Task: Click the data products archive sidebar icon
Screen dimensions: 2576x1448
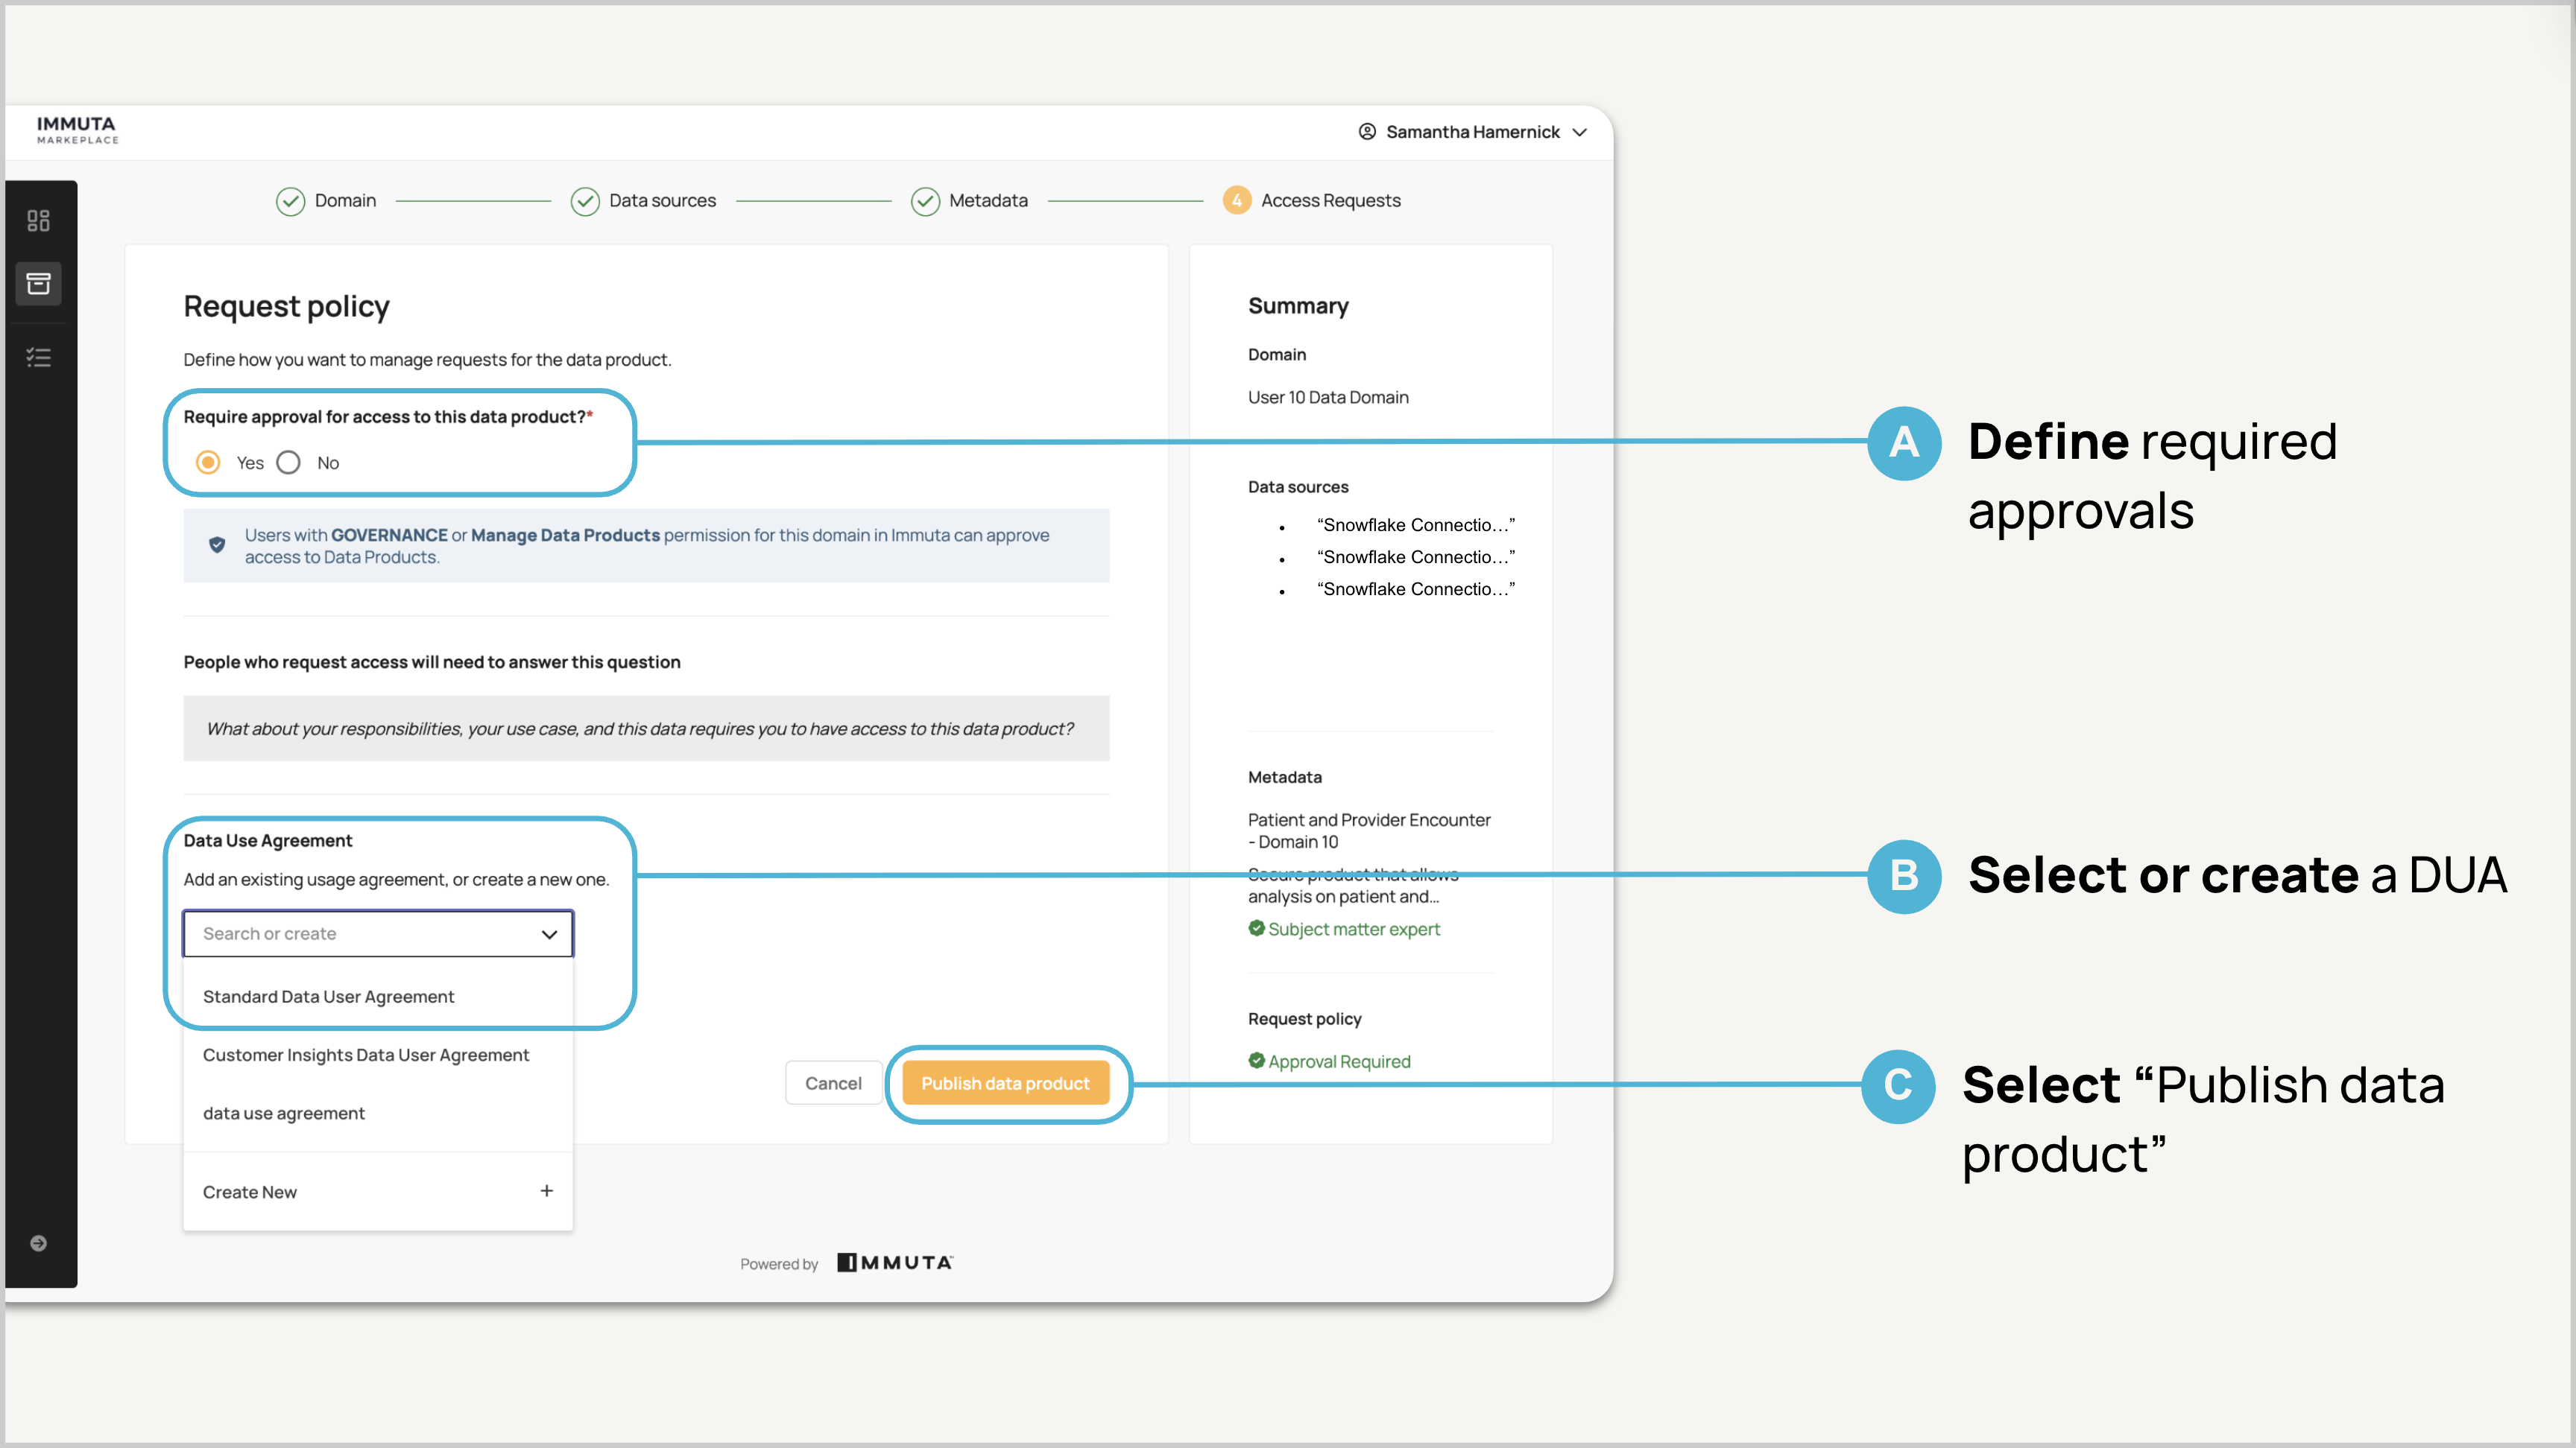Action: coord(38,284)
